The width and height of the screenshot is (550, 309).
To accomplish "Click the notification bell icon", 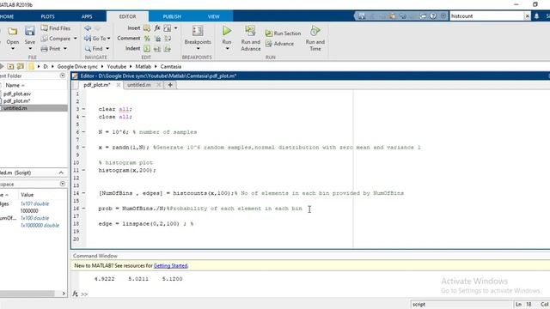I will click(536, 16).
